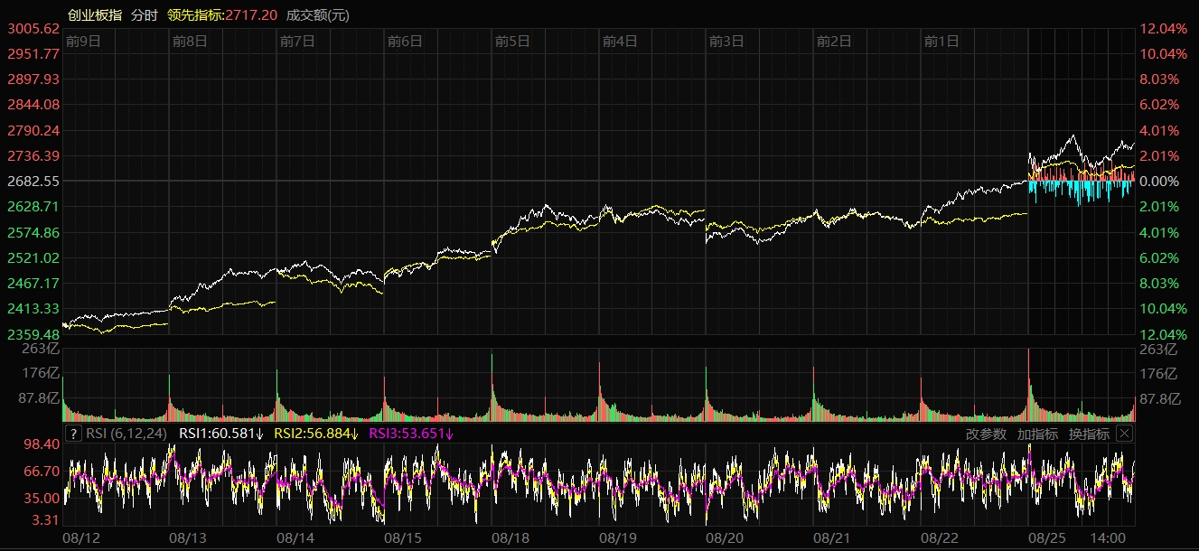
Task: Click the 08/12 date on time axis
Action: tap(82, 537)
